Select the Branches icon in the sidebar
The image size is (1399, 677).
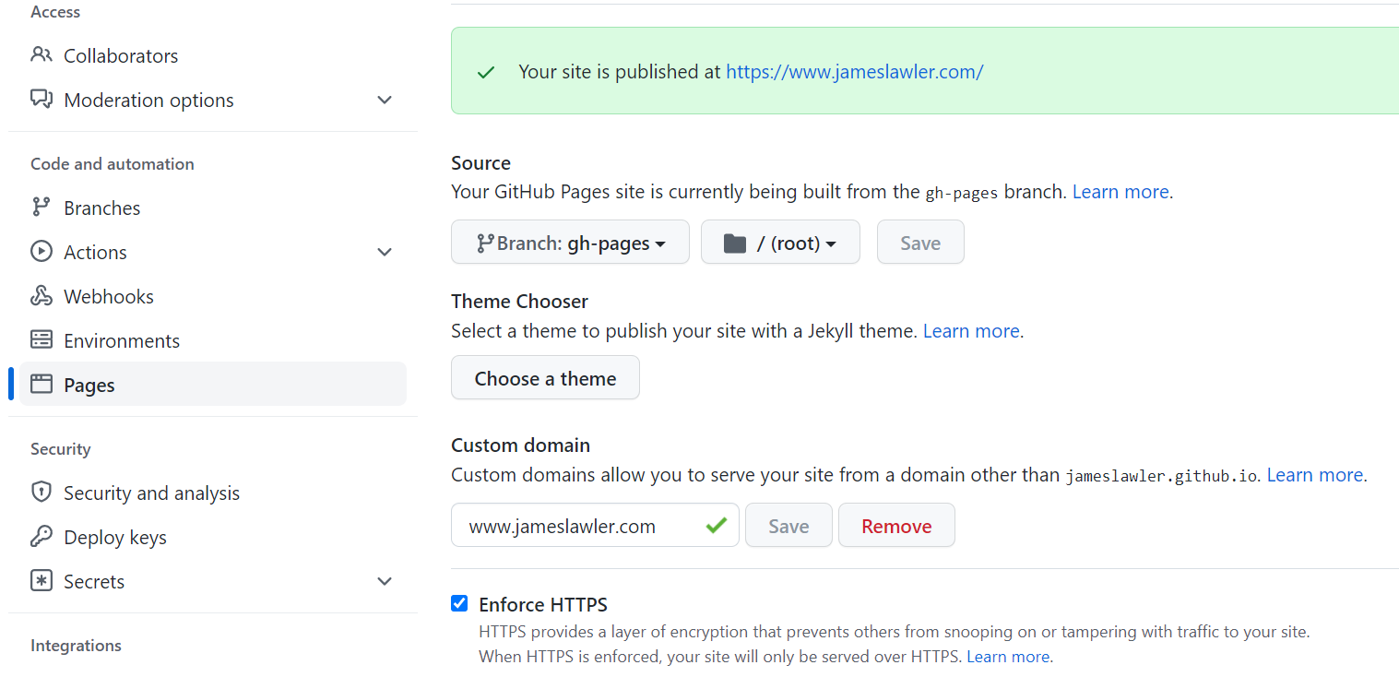coord(41,207)
